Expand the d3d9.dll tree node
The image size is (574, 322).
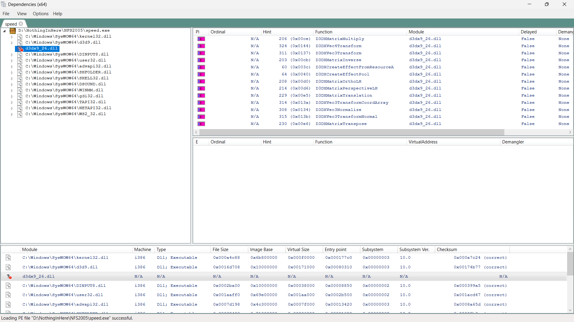tap(12, 43)
